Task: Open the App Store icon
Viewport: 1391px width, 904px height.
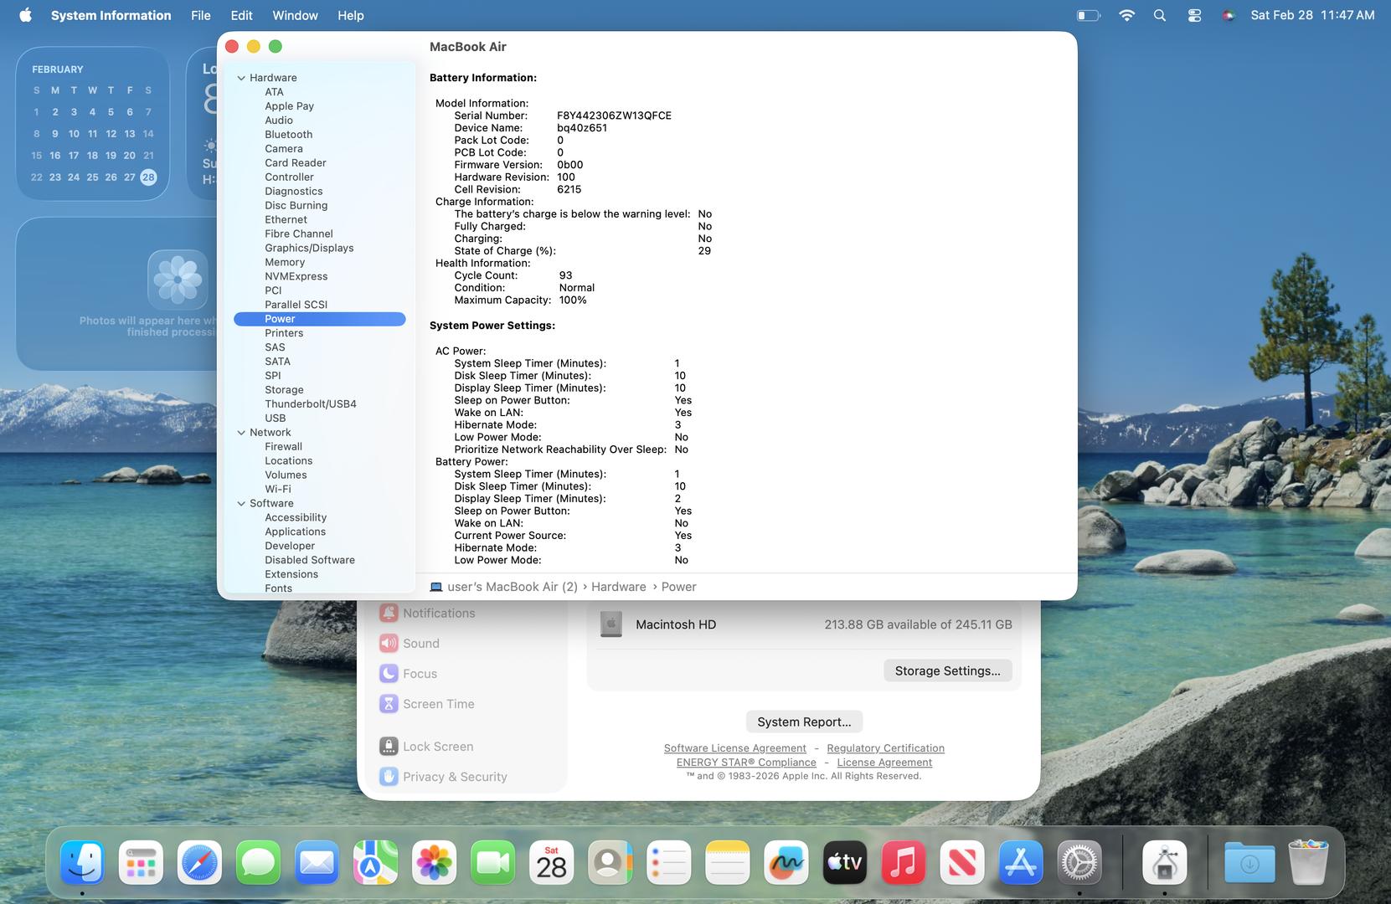Action: 1020,862
